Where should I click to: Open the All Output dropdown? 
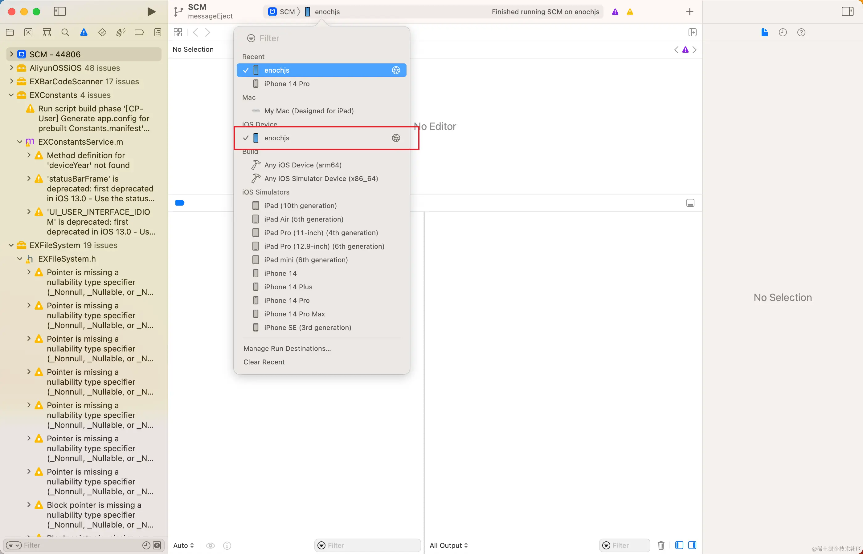(x=448, y=545)
